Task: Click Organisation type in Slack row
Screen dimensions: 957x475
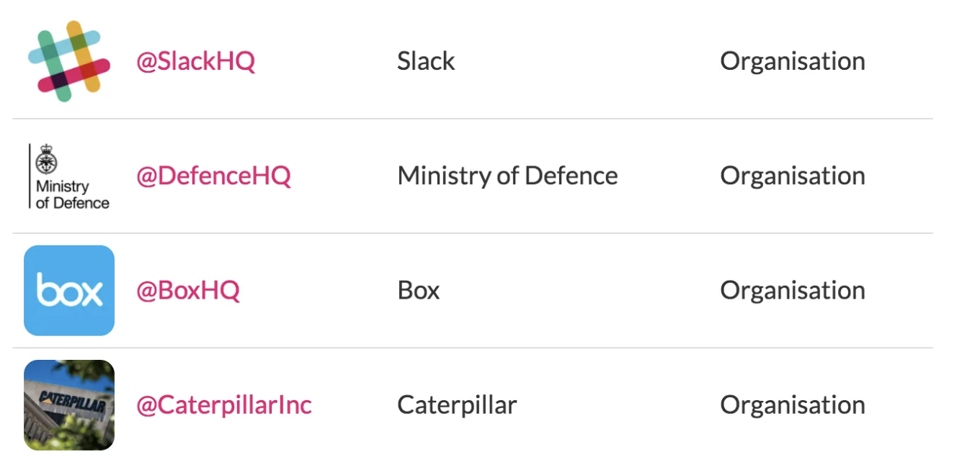Action: [x=793, y=61]
